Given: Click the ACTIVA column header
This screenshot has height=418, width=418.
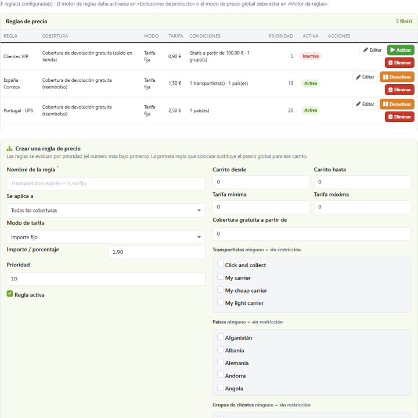Looking at the screenshot, I should [310, 36].
